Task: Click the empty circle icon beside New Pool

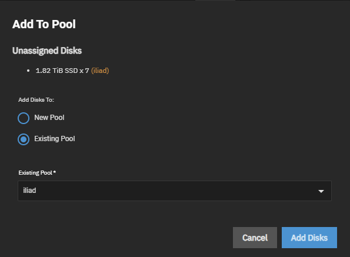Action: tap(24, 118)
